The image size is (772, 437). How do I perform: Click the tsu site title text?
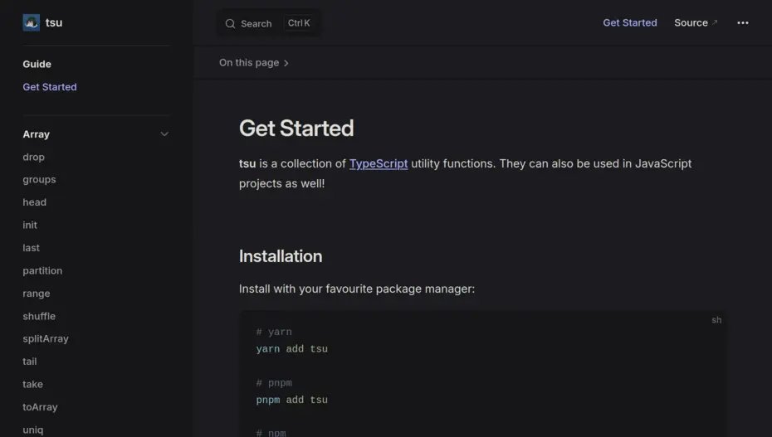coord(54,22)
